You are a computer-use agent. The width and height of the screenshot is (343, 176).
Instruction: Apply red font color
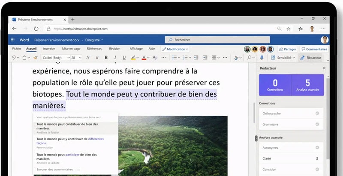(x=144, y=58)
